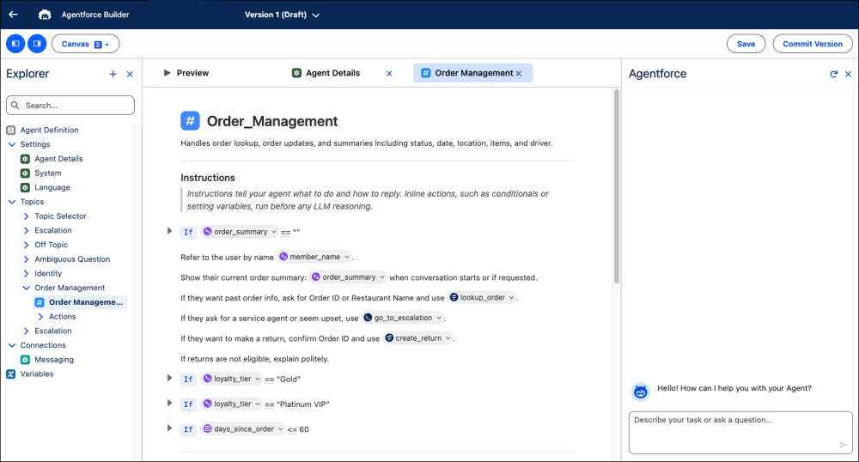859x462 pixels.
Task: Expand the If order_summary condition
Action: 170,231
